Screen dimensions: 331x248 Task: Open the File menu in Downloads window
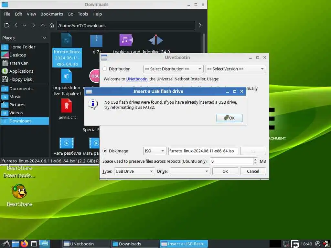coord(7,14)
